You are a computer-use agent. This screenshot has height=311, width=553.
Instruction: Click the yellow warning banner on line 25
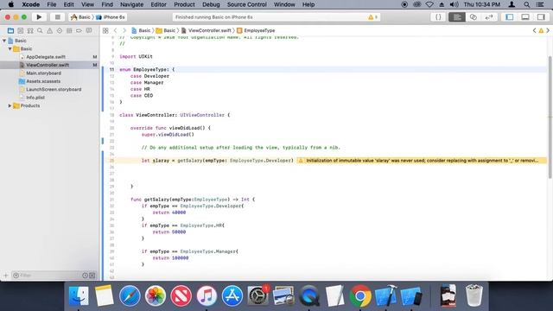point(422,161)
